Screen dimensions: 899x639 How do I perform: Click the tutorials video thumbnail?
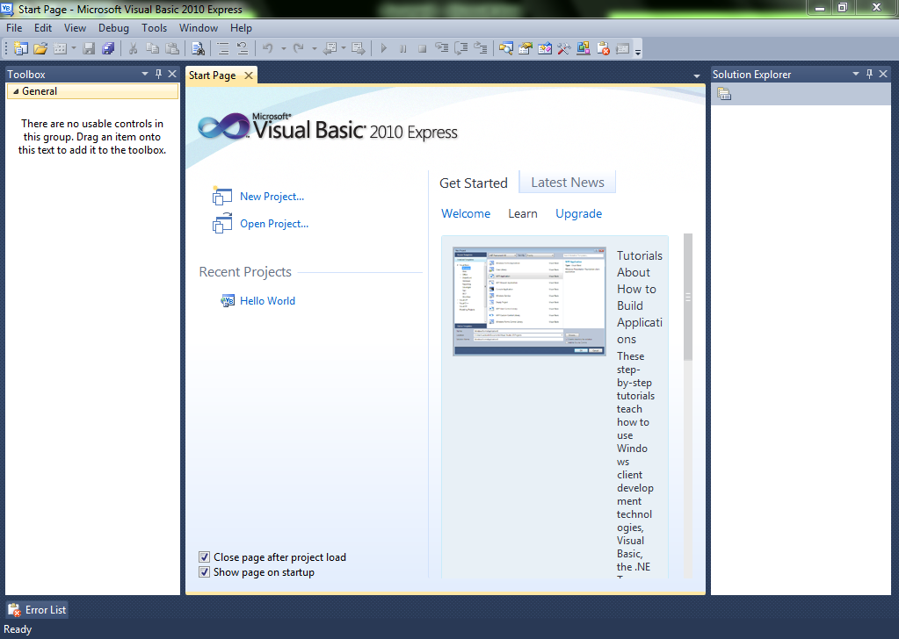tap(528, 301)
